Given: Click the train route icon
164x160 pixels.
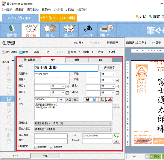Looking at the screenshot, I should pyautogui.click(x=95, y=100).
